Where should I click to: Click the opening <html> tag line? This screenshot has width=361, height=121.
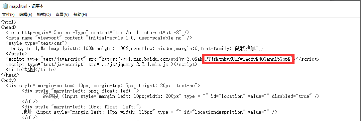[9, 22]
